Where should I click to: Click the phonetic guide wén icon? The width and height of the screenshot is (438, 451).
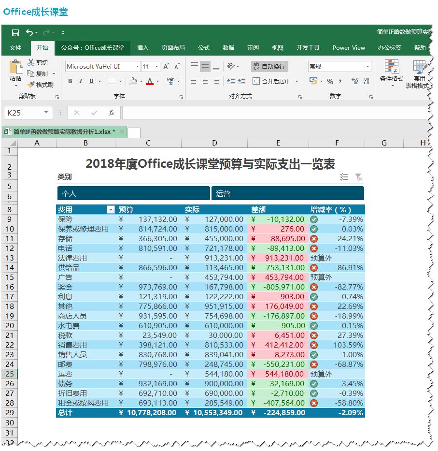point(170,81)
